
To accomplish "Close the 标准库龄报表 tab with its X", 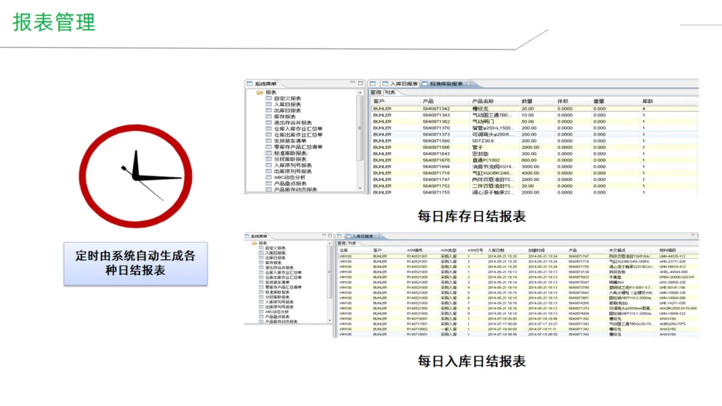I will pyautogui.click(x=468, y=83).
